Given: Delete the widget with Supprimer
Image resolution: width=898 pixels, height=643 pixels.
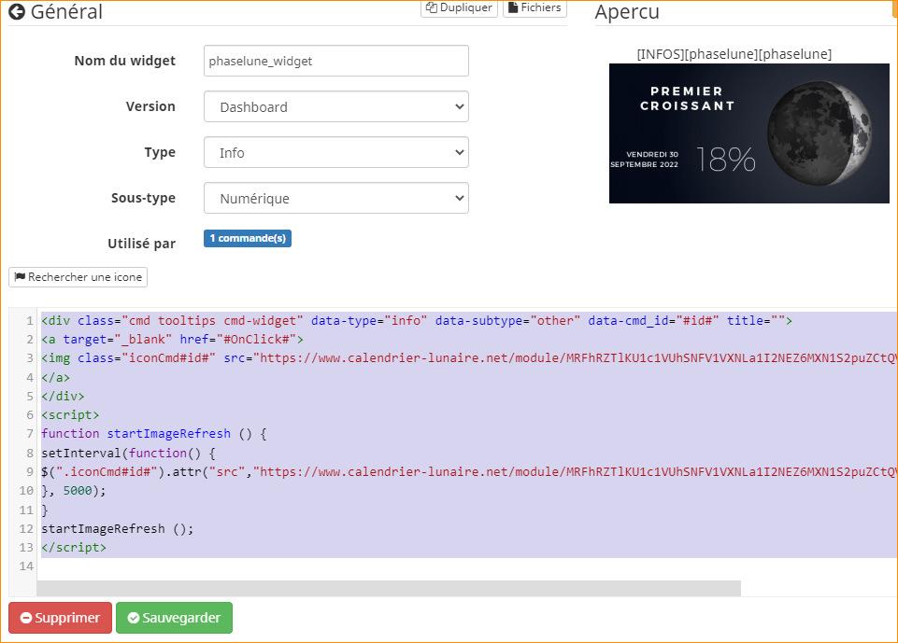Looking at the screenshot, I should pyautogui.click(x=60, y=618).
